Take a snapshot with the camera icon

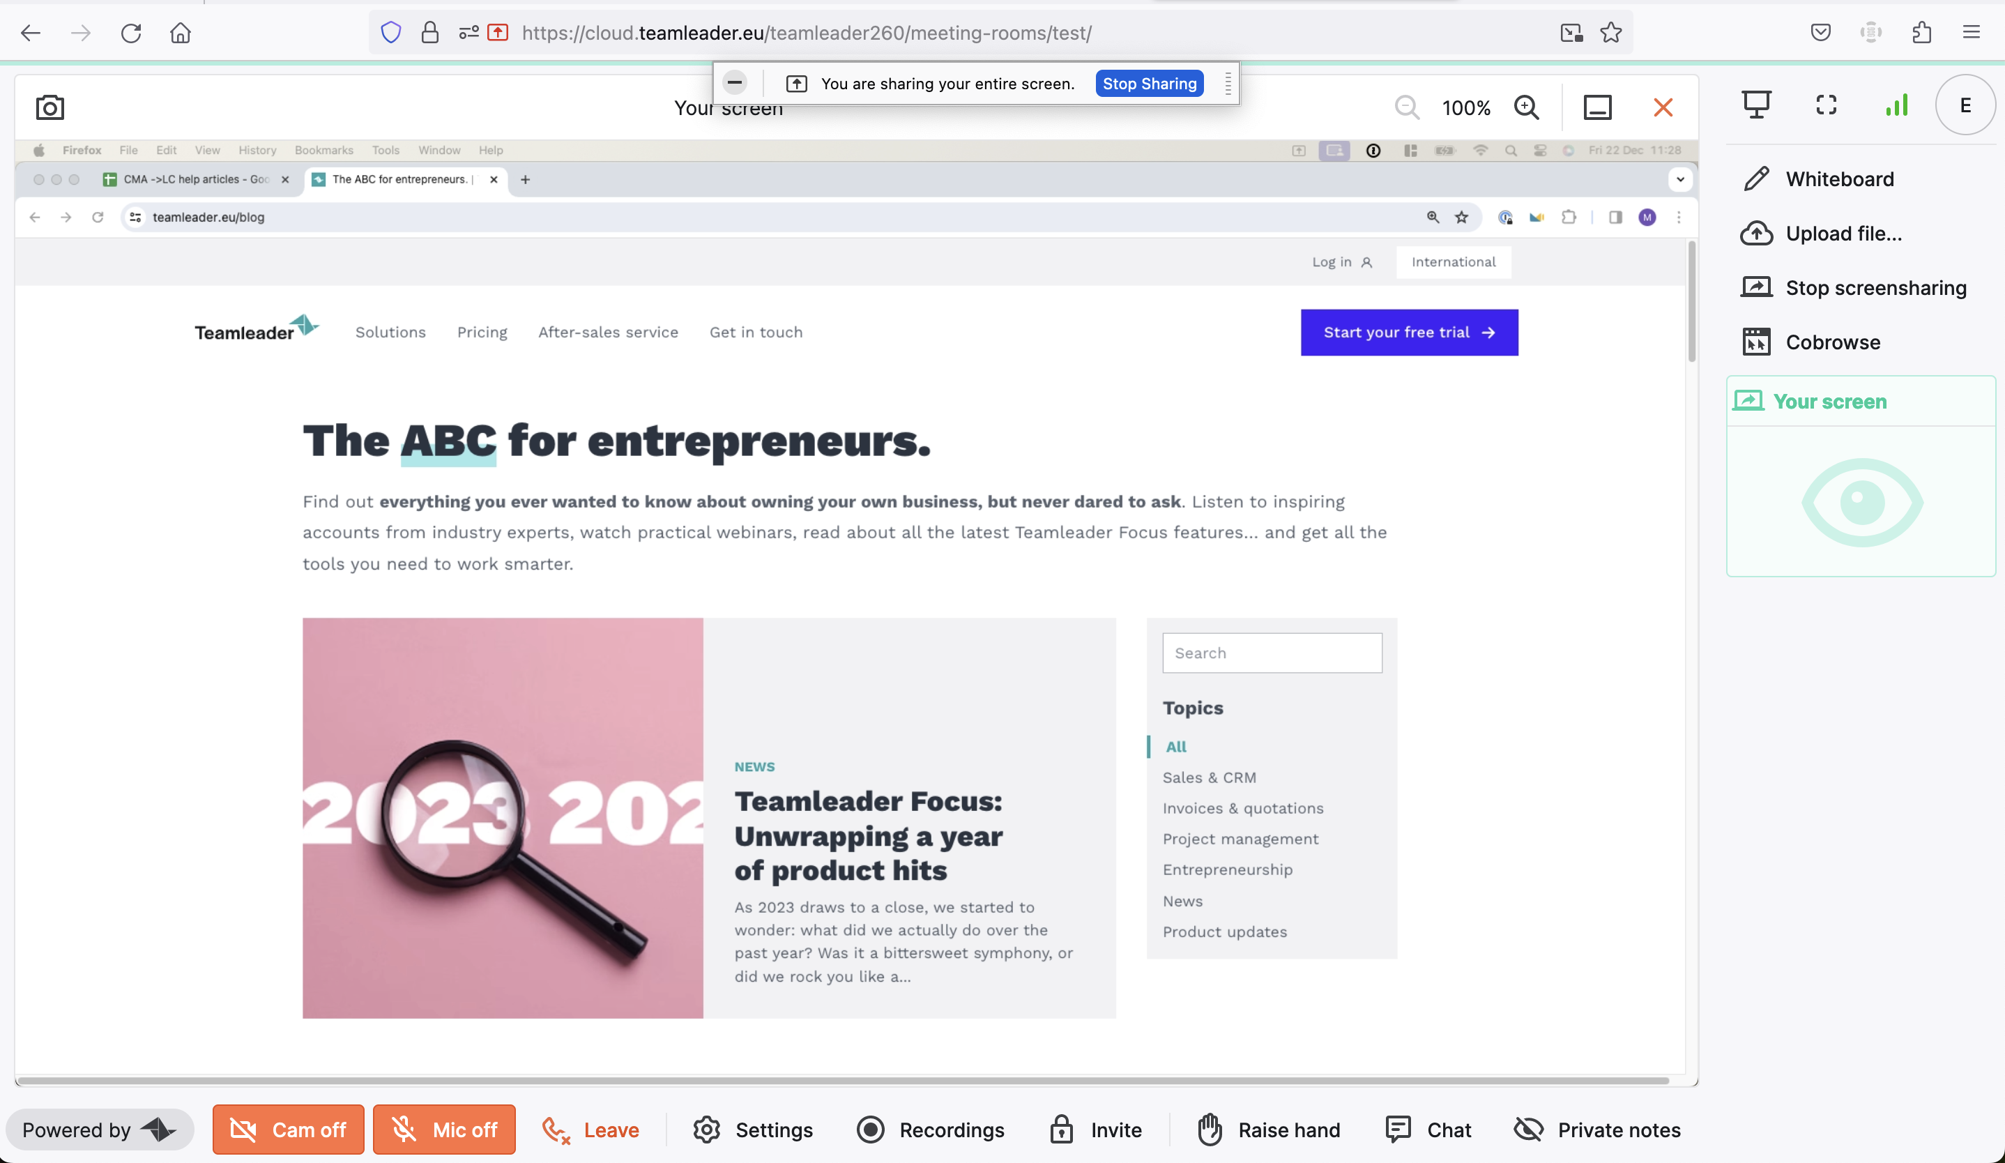[x=50, y=107]
